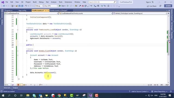This screenshot has height=98, width=174.
Task: Open the Error List panel tab
Action: [7, 88]
